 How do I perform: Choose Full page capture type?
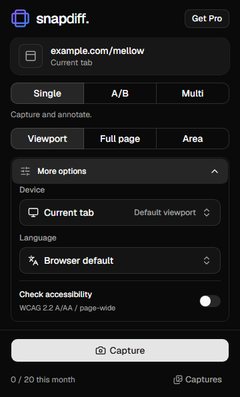(x=120, y=139)
